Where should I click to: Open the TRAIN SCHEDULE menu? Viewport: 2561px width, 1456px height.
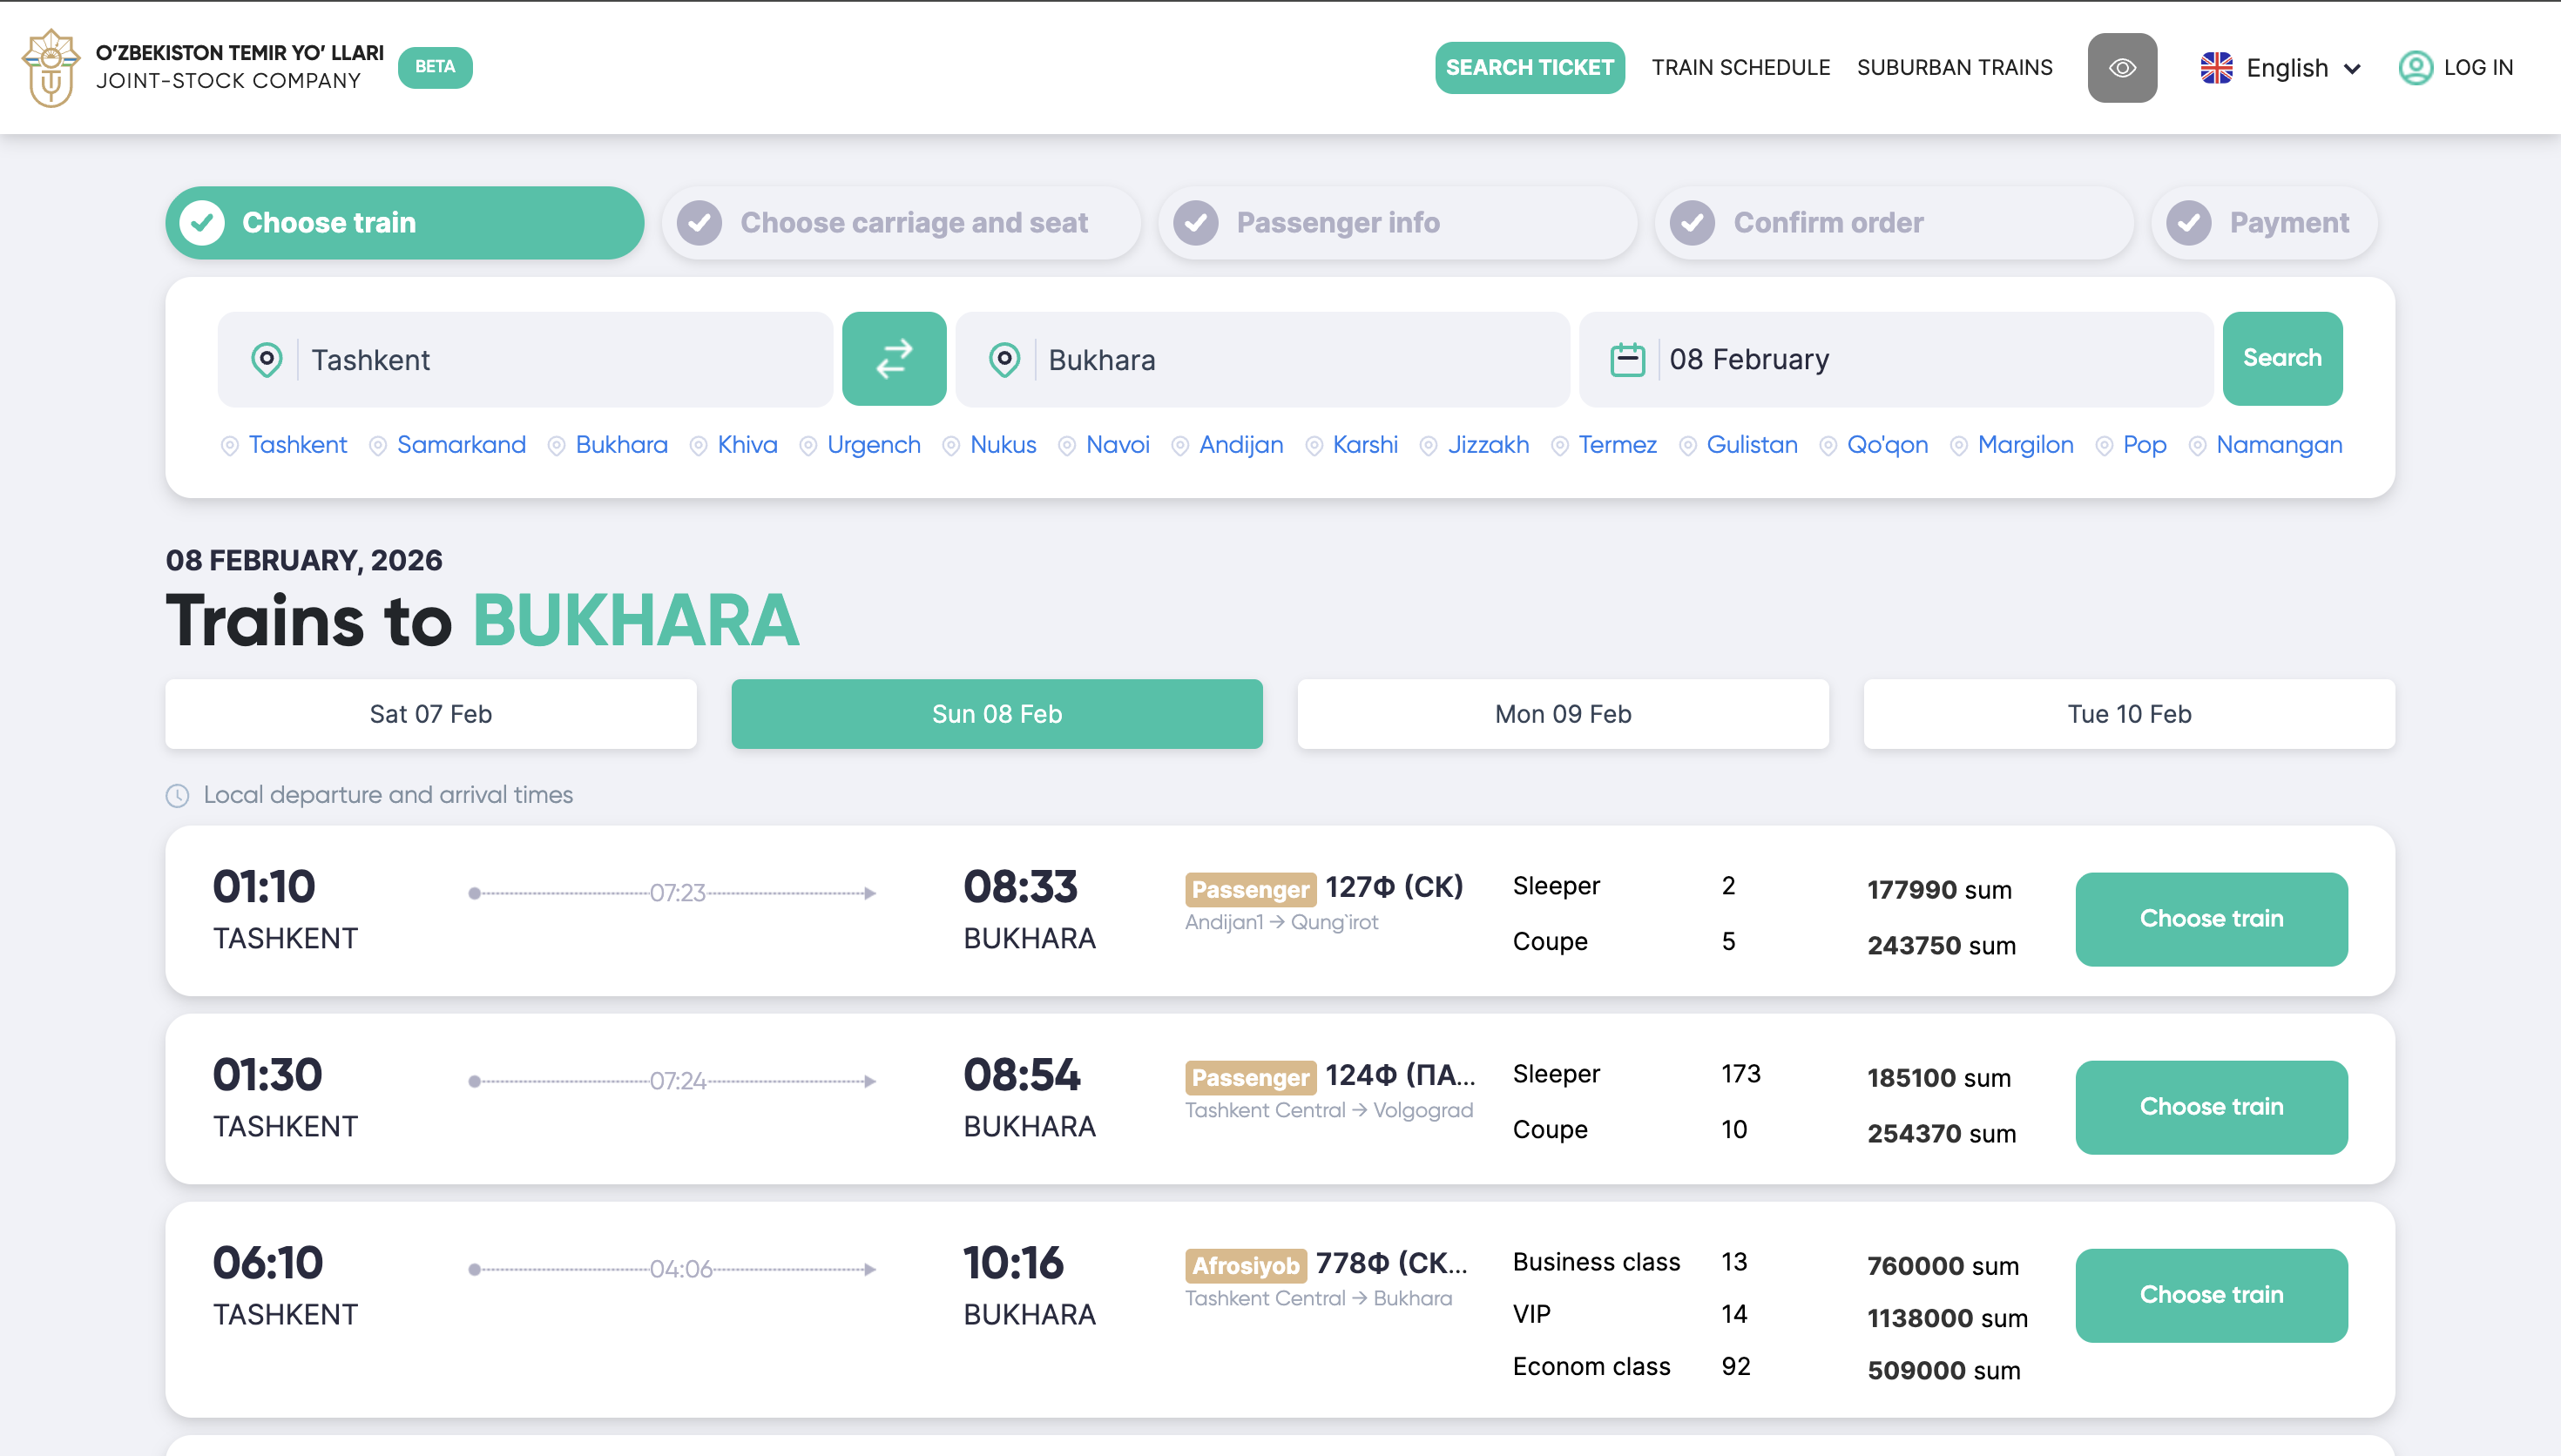coord(1741,67)
